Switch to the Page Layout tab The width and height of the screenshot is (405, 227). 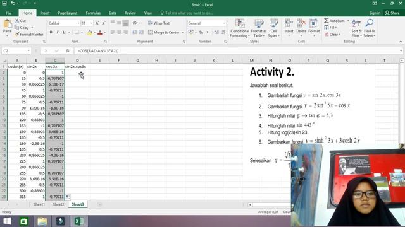[x=68, y=13]
